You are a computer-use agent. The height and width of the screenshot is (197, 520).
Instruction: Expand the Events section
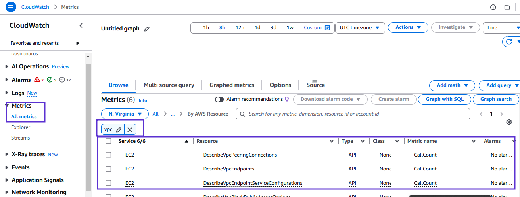coord(7,167)
